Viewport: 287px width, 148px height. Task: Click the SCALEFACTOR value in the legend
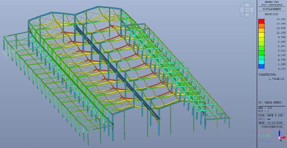[276, 79]
